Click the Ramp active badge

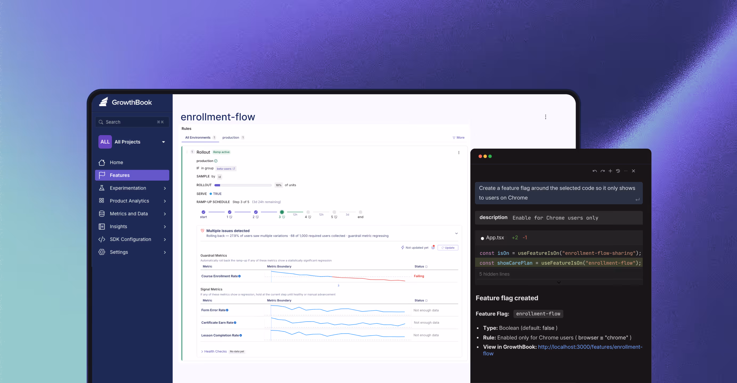pyautogui.click(x=221, y=152)
